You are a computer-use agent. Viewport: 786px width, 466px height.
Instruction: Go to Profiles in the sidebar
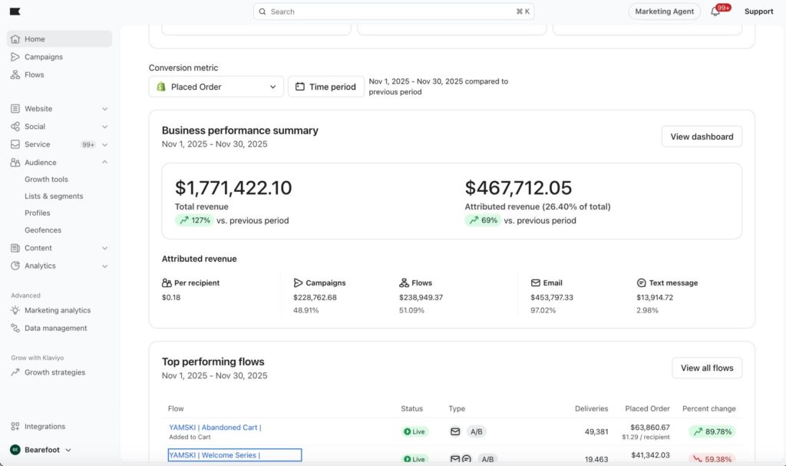(38, 213)
